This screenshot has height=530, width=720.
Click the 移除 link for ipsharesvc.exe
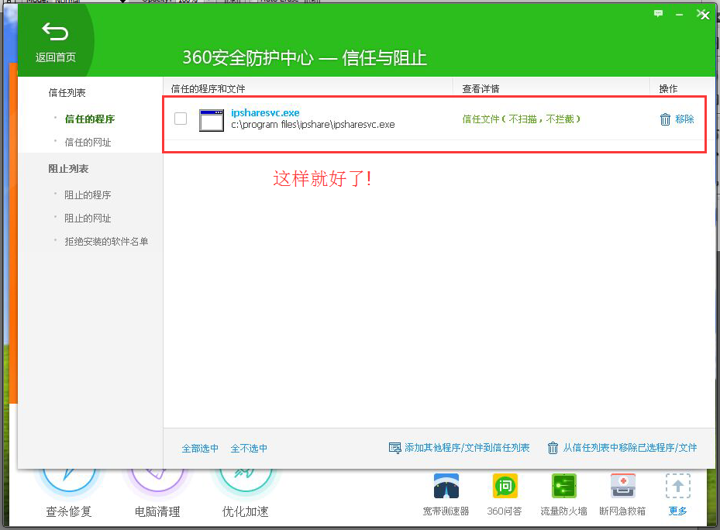click(684, 119)
